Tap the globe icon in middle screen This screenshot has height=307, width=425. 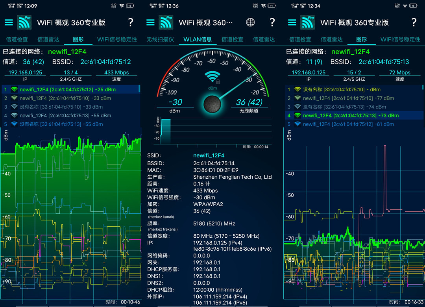[250, 22]
